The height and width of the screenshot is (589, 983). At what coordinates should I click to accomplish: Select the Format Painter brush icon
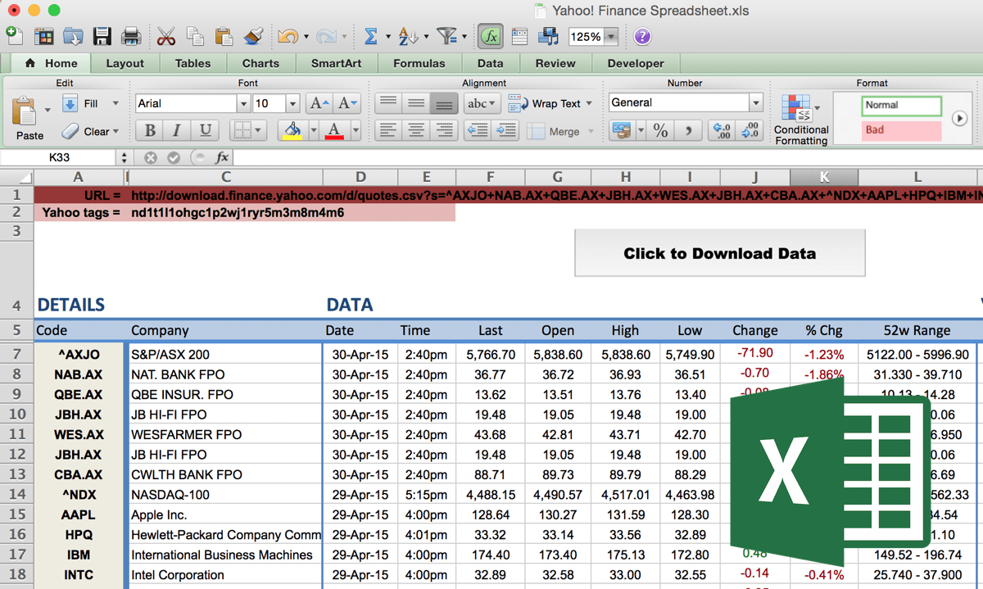tap(253, 36)
